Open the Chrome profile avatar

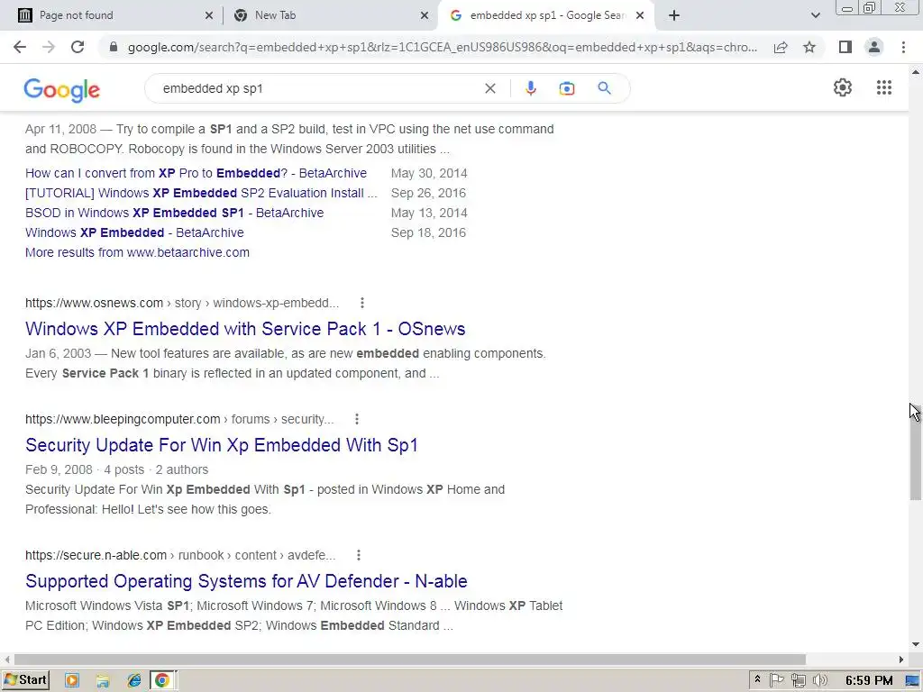click(874, 47)
